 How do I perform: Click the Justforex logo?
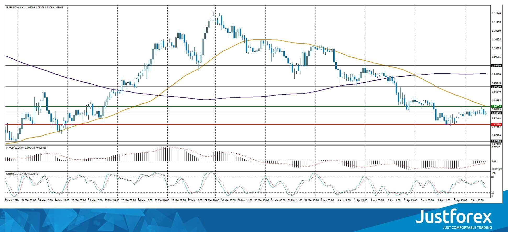pyautogui.click(x=454, y=217)
